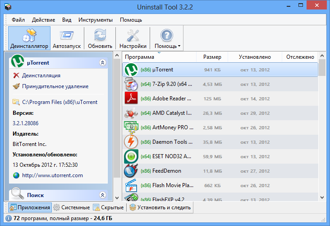Open the Помощь menu in menu bar
The image size is (330, 226).
[131, 20]
